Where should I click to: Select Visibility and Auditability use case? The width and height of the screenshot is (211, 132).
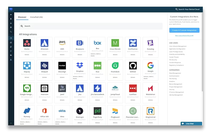click(x=177, y=54)
